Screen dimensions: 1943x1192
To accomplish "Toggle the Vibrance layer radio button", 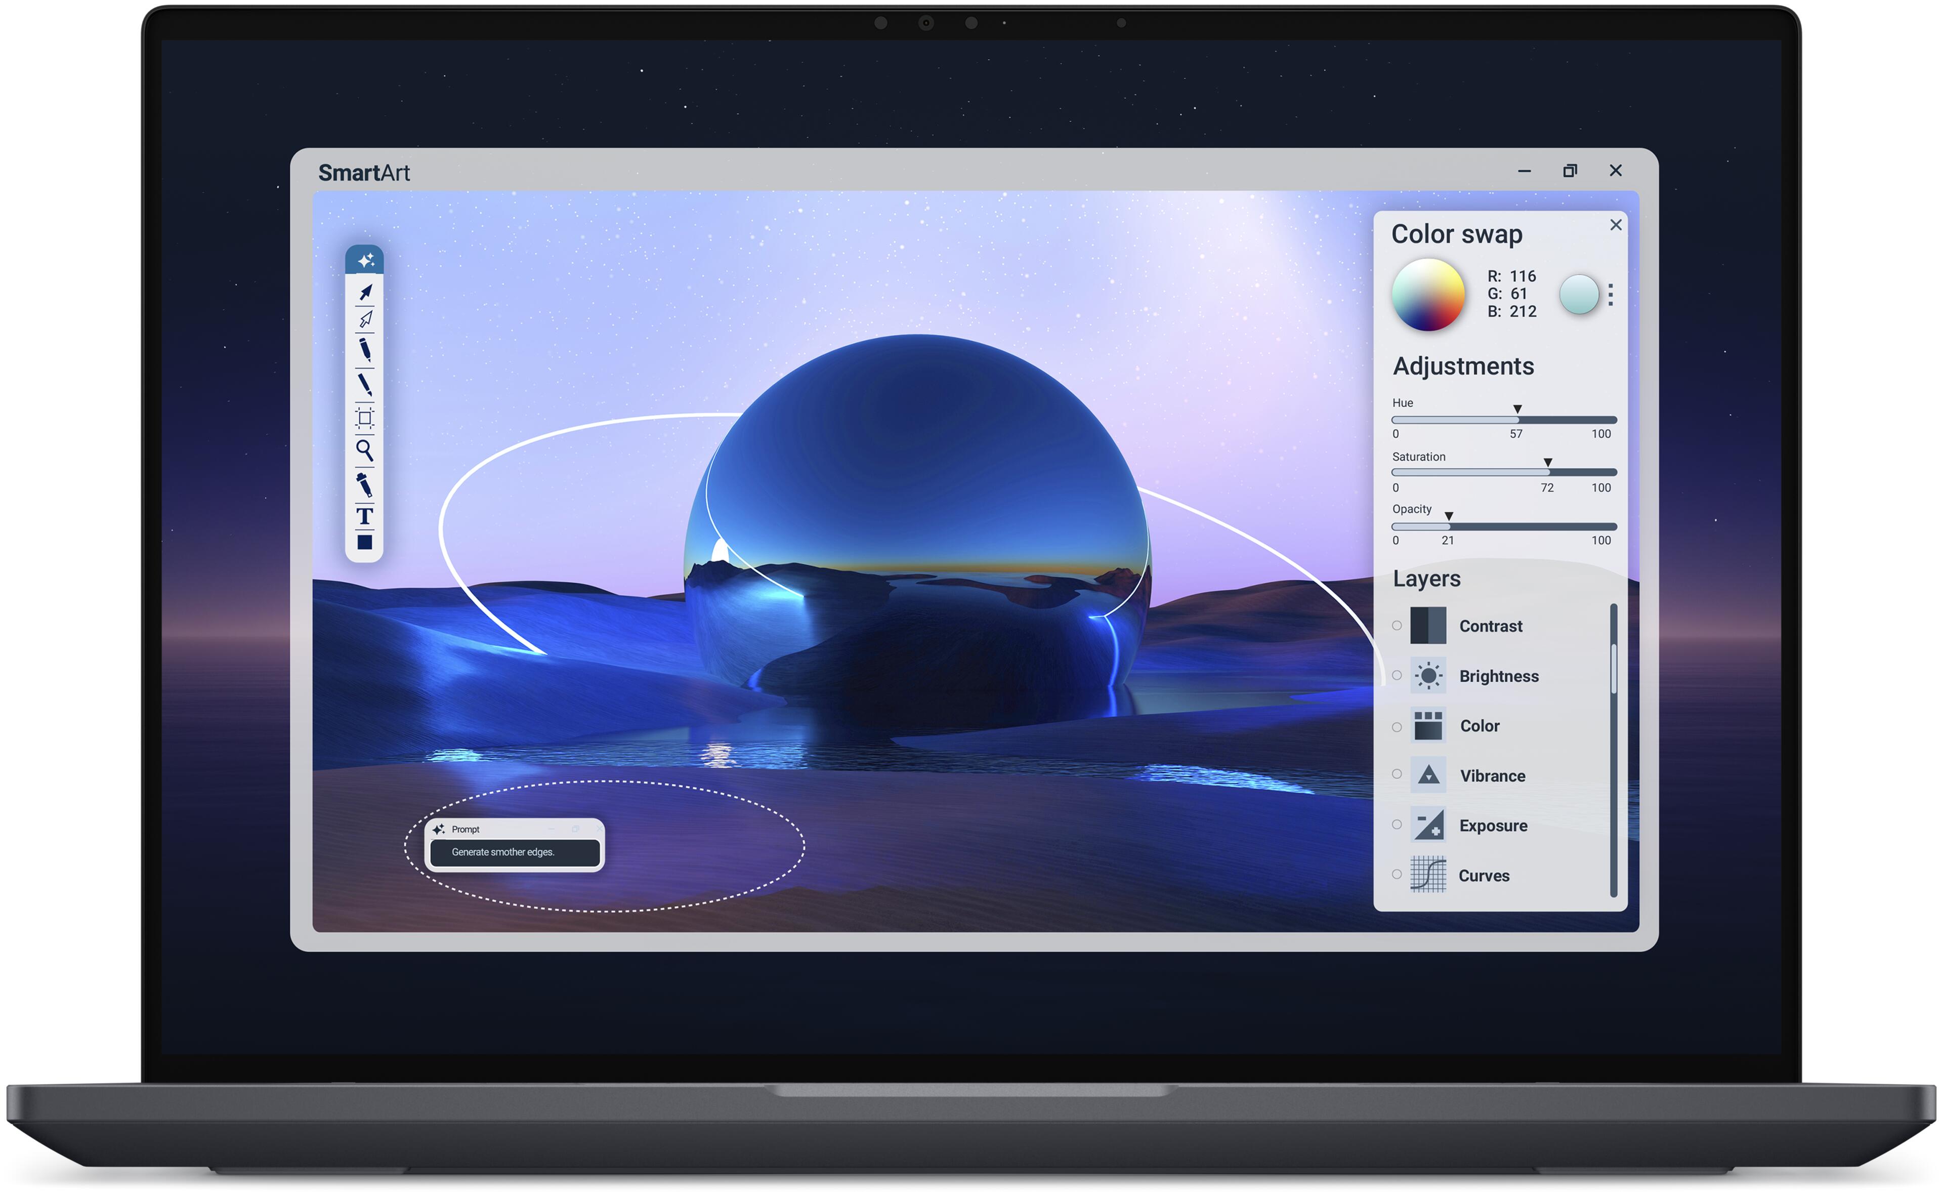I will click(x=1397, y=774).
